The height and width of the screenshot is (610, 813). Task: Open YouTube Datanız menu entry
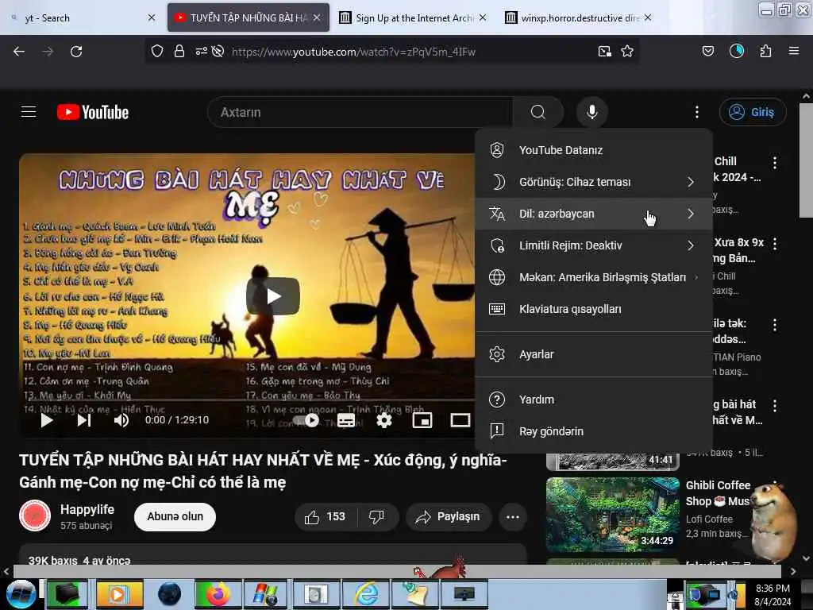tap(594, 150)
